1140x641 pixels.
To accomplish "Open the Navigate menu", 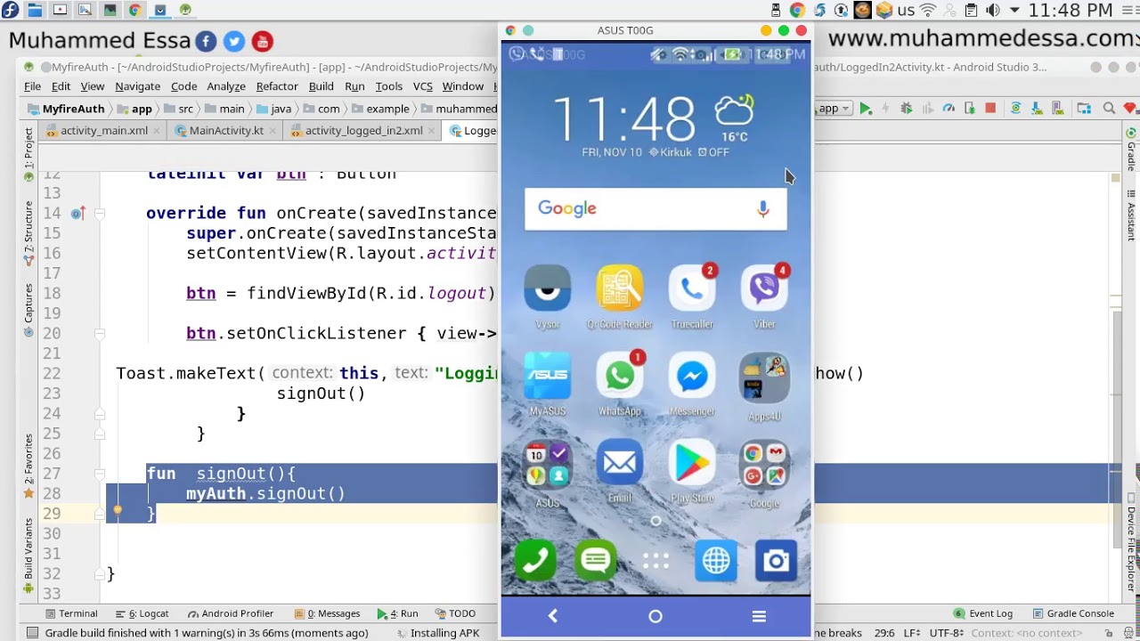I will (x=137, y=86).
